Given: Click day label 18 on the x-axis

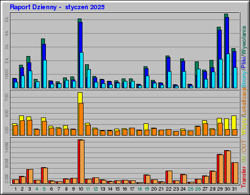Looking at the screenshot, I should point(140,189).
